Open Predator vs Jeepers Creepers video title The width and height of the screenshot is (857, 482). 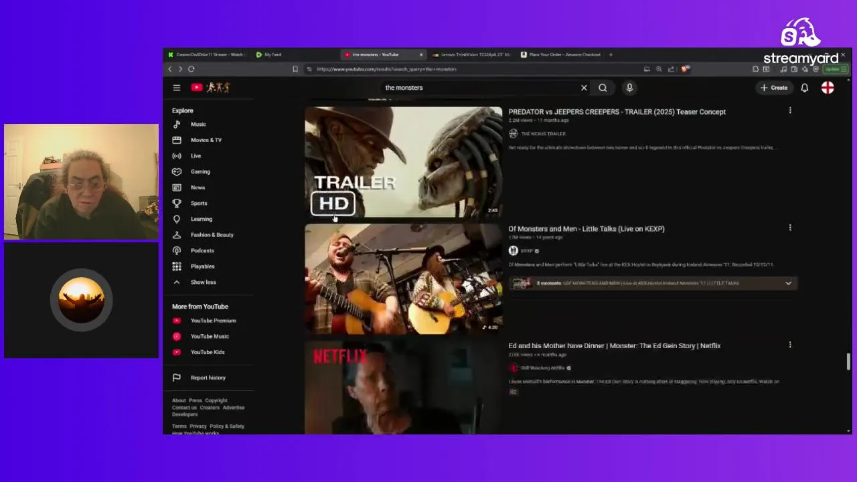(617, 112)
